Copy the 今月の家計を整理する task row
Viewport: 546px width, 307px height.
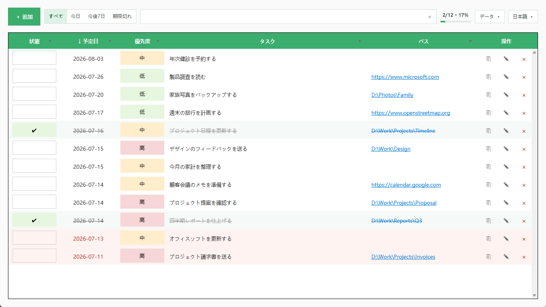(488, 167)
